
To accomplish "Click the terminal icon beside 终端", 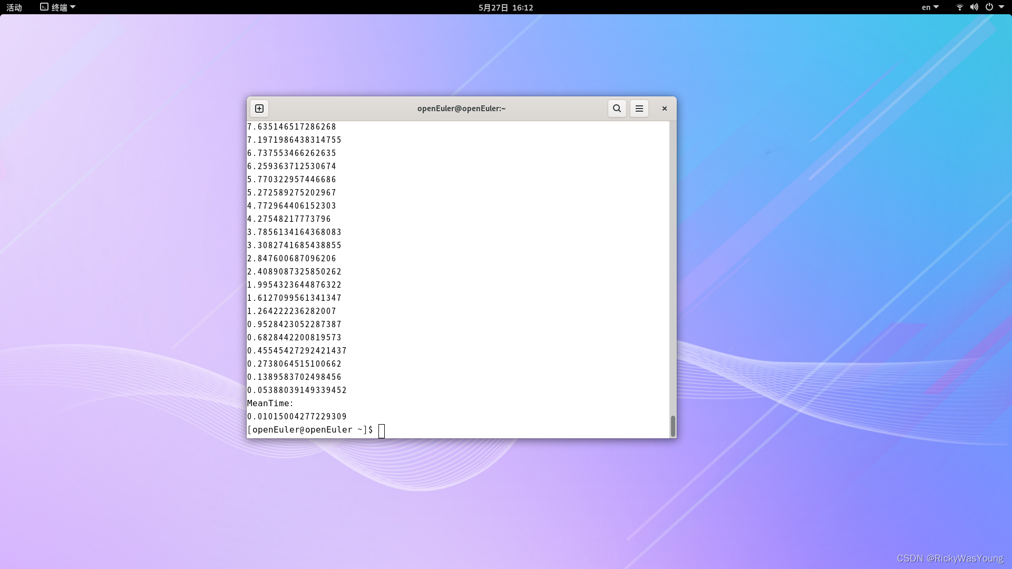I will tap(44, 7).
